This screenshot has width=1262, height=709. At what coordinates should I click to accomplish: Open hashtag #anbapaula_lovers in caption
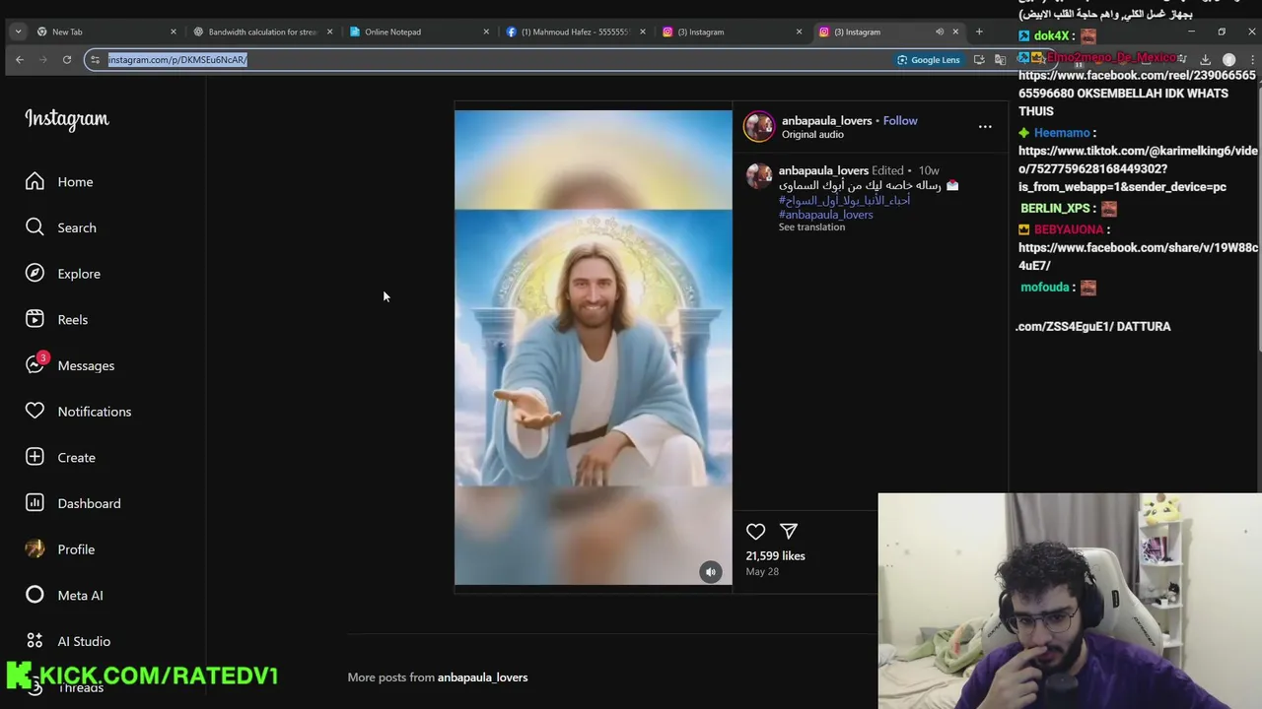coord(826,215)
